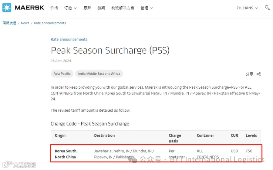Open the 价格 menu item
The height and width of the screenshot is (170, 273).
pos(54,8)
